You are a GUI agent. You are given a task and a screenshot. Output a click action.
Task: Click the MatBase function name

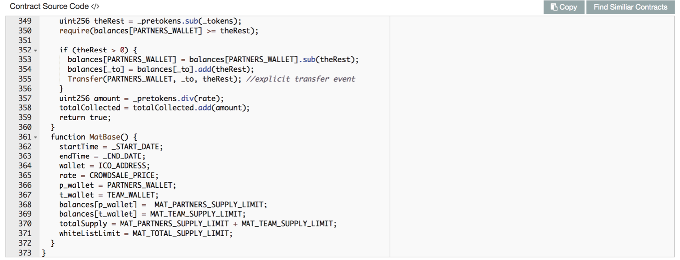(106, 137)
